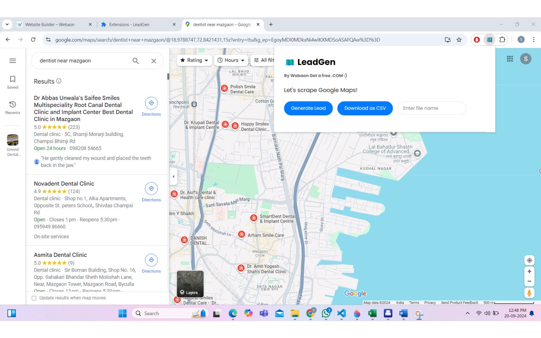Open a new browser tab

(x=271, y=25)
